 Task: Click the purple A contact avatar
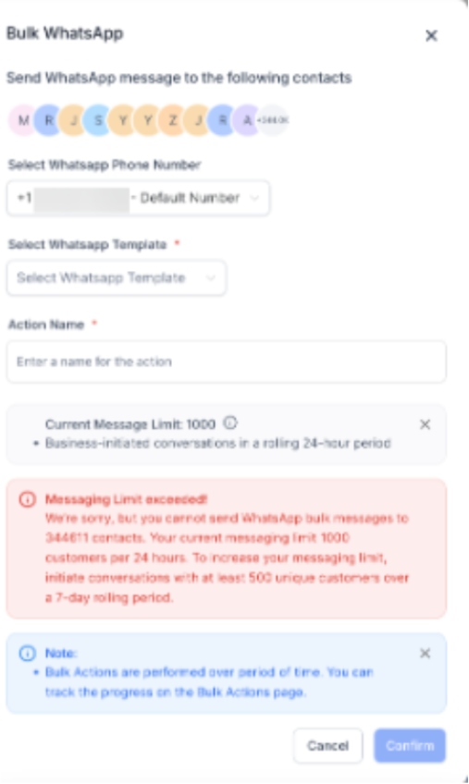(247, 120)
